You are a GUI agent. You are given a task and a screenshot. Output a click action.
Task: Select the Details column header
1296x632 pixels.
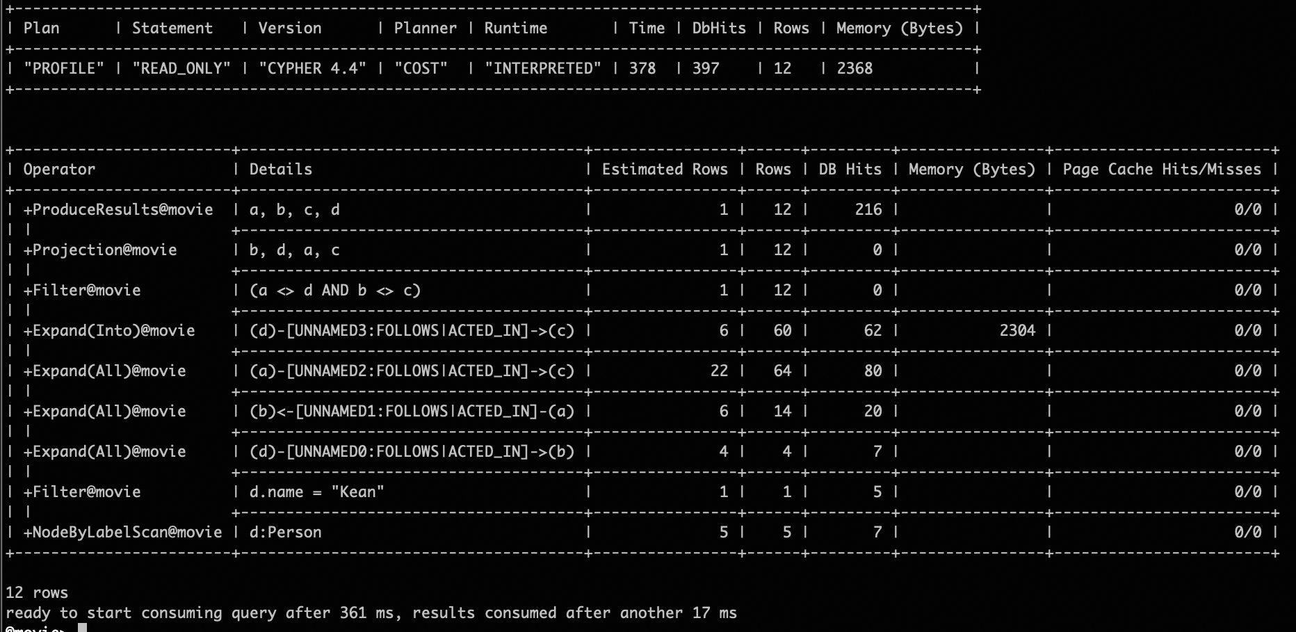(x=281, y=169)
